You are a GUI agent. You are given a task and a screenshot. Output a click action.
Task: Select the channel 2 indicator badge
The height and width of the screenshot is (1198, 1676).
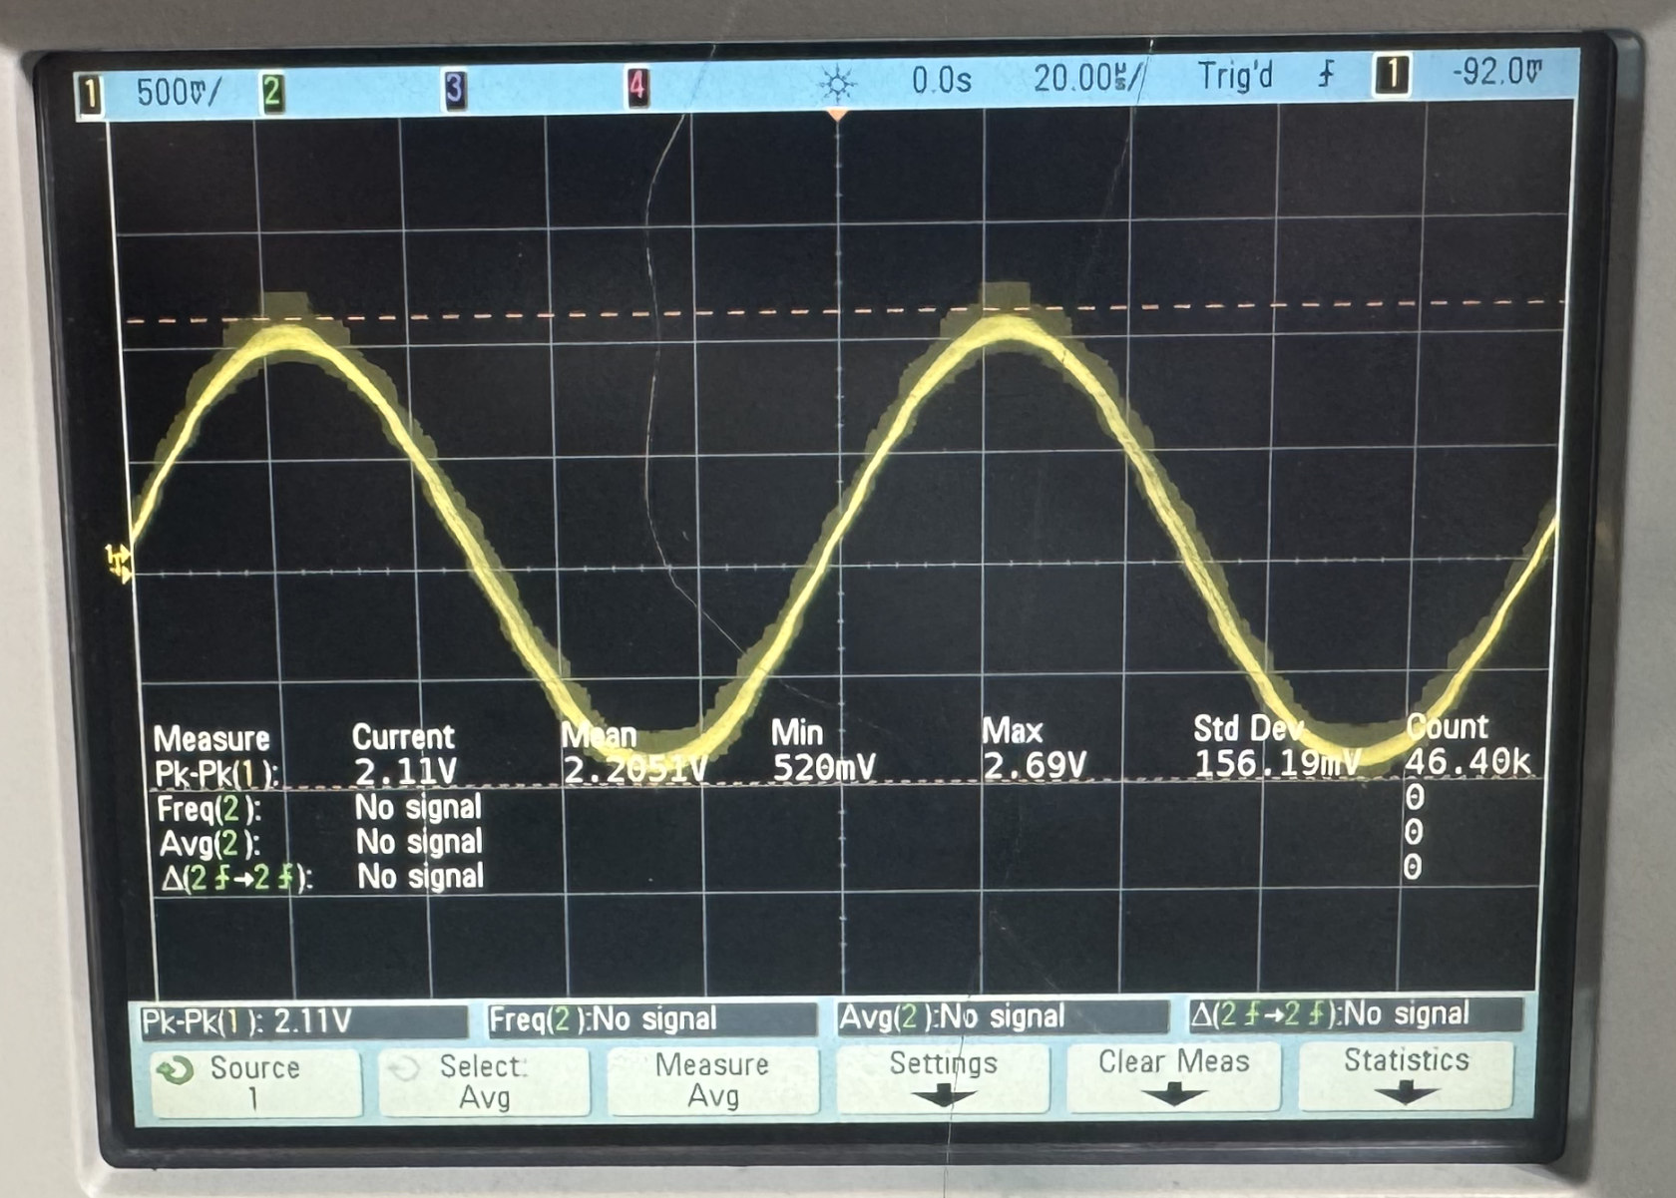coord(271,93)
